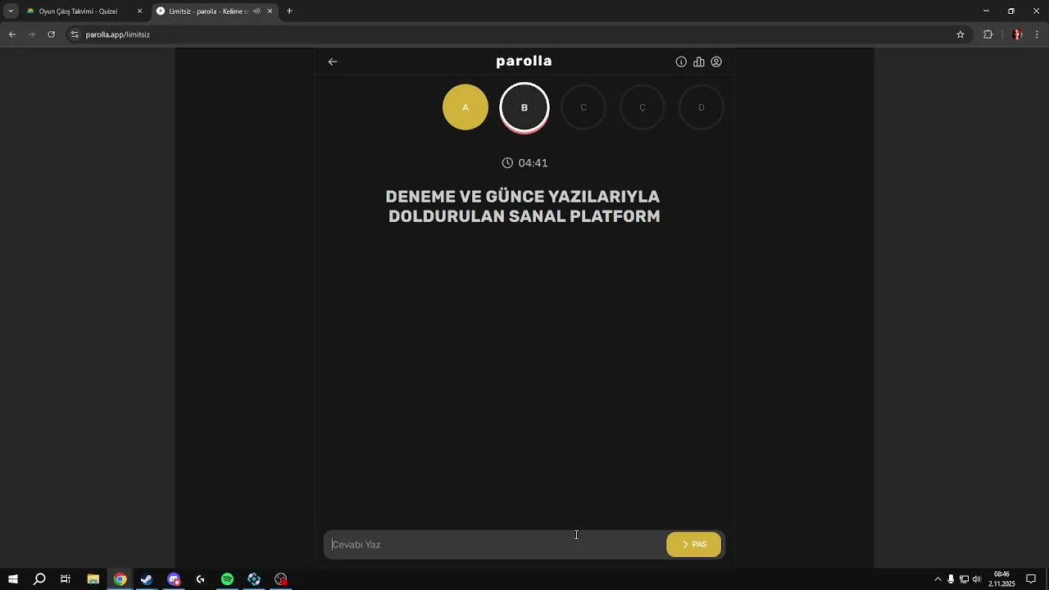The width and height of the screenshot is (1049, 590).
Task: Click the Cevabı Yaz answer field
Action: tap(495, 544)
